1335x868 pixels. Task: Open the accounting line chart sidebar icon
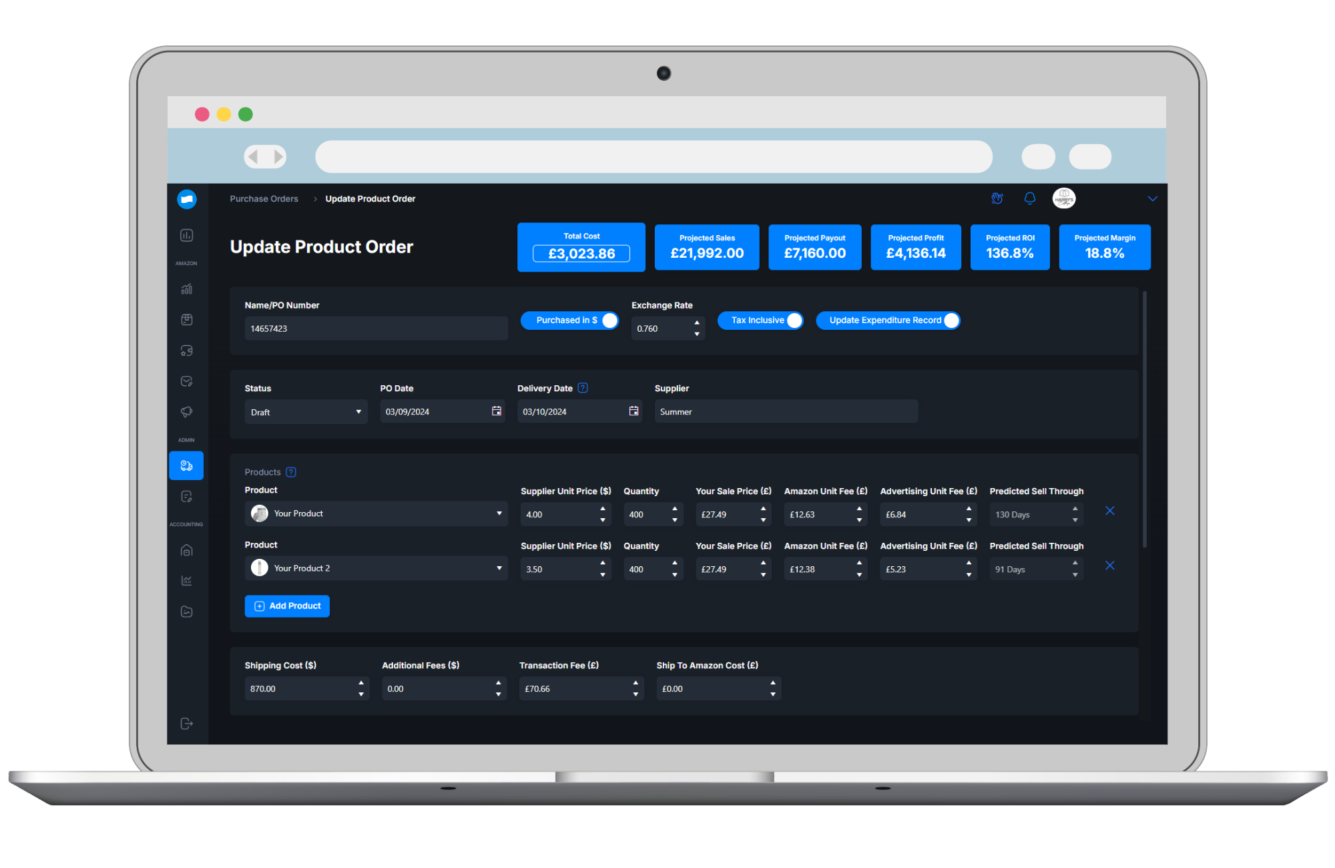click(x=187, y=581)
